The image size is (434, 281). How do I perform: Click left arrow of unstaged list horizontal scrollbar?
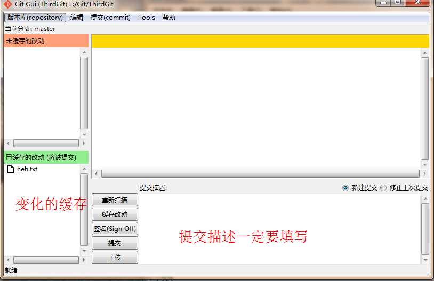[x=8, y=143]
